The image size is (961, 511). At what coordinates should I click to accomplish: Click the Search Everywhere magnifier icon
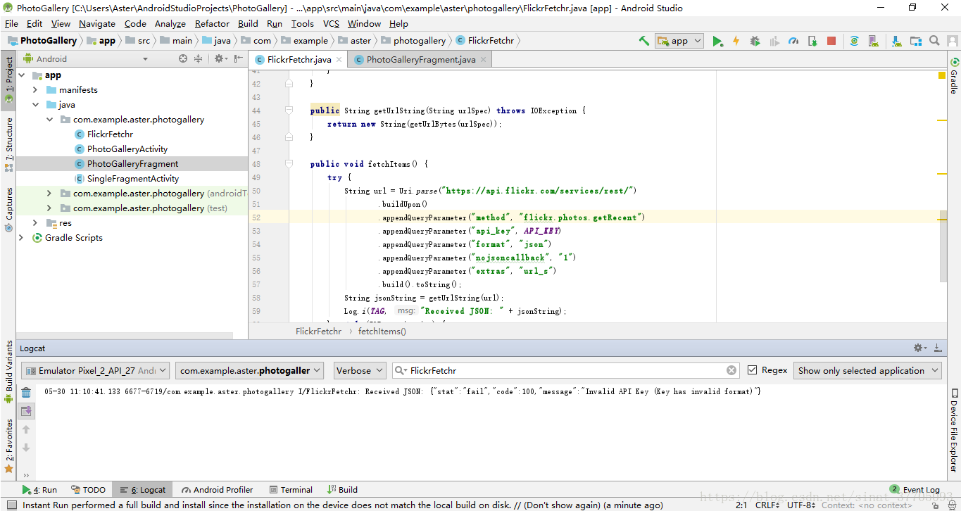(x=934, y=41)
